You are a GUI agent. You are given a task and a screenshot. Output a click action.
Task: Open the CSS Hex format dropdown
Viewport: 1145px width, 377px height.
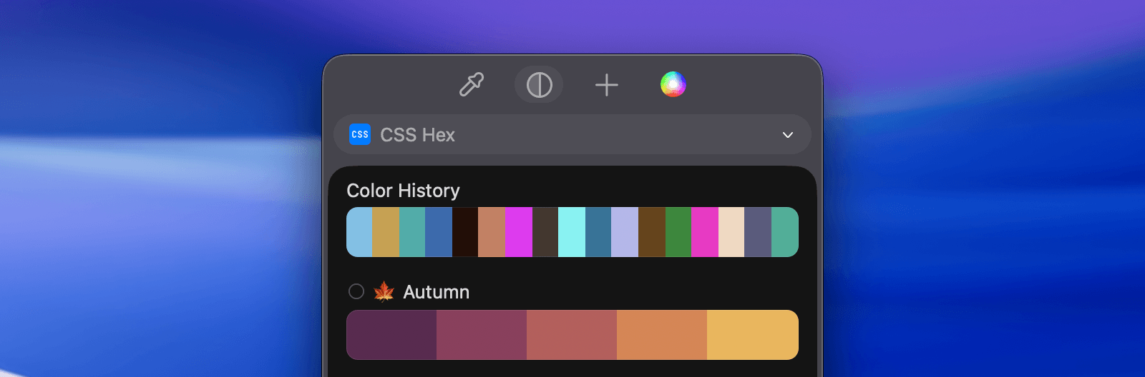click(x=572, y=134)
